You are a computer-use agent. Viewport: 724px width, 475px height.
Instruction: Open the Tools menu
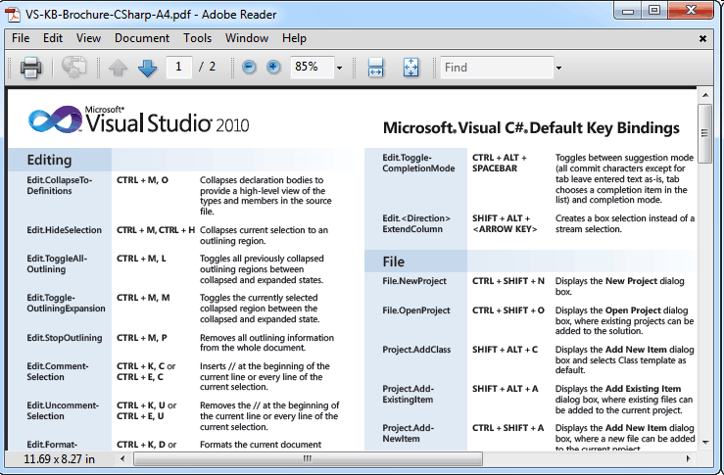point(197,38)
